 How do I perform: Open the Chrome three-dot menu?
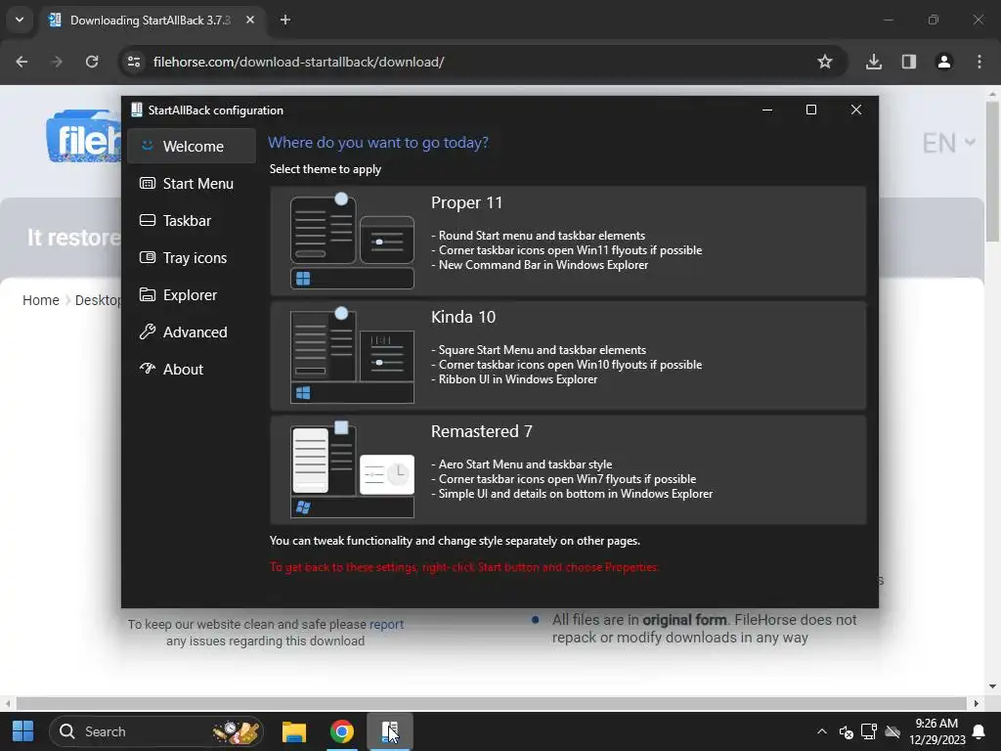979,62
